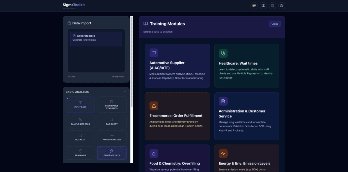This screenshot has height=172, width=348.
Task: Click 'Select a case to practice' text
Action: pyautogui.click(x=158, y=32)
